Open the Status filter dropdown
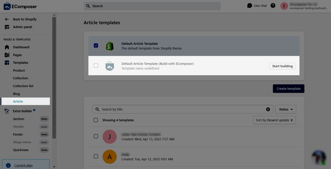This screenshot has width=331, height=169. point(286,109)
